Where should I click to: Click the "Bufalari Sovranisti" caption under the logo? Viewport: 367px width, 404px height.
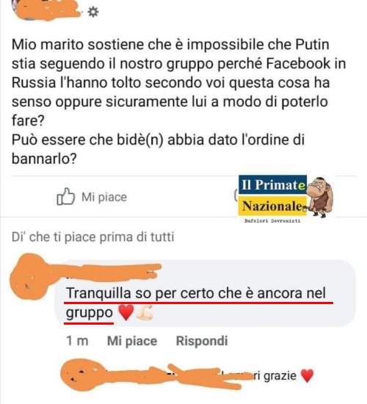272,221
